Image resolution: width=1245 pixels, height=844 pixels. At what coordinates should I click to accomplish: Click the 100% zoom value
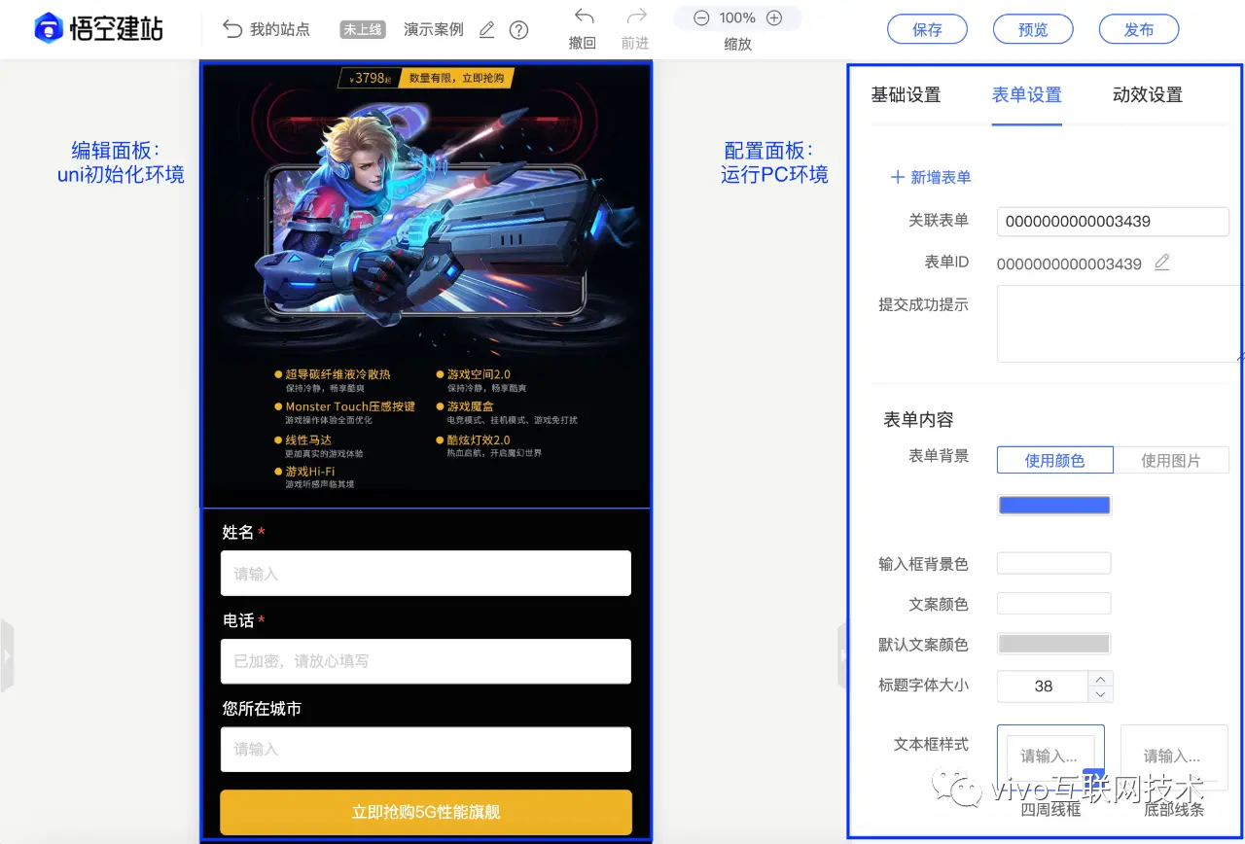coord(737,18)
